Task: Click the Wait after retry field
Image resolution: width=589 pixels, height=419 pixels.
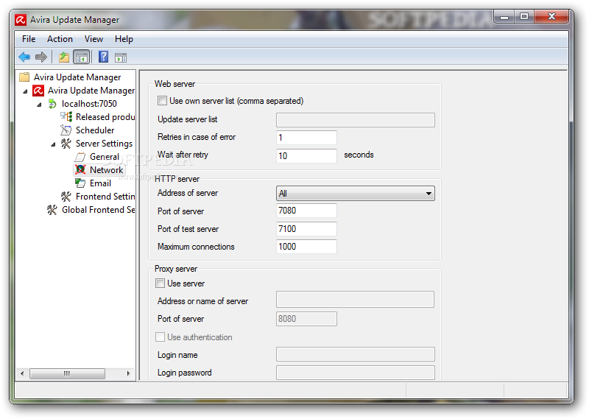Action: 306,155
